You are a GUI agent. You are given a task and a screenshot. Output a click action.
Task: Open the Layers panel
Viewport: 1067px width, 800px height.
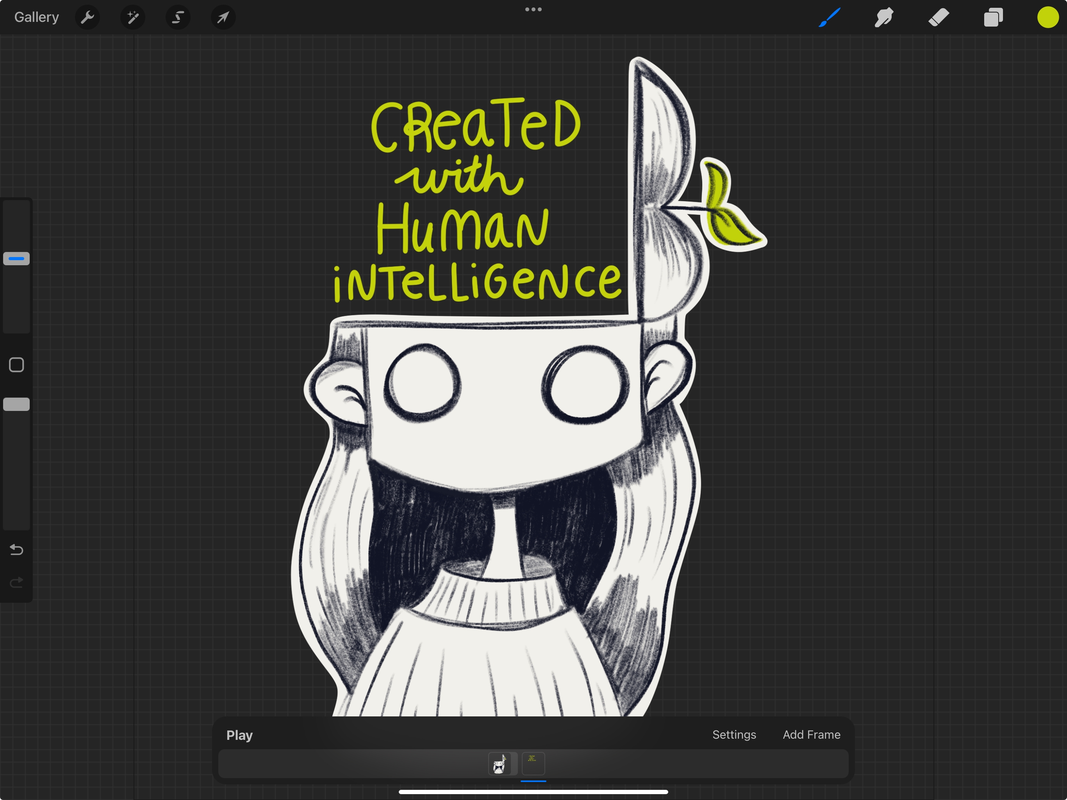coord(993,17)
